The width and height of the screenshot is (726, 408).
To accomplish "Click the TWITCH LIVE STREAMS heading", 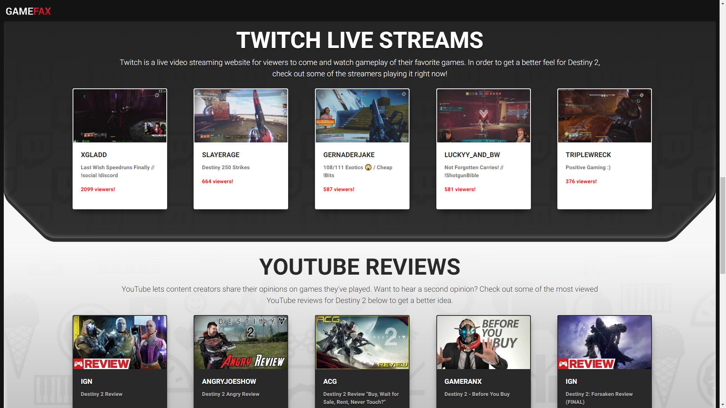I will tap(360, 40).
